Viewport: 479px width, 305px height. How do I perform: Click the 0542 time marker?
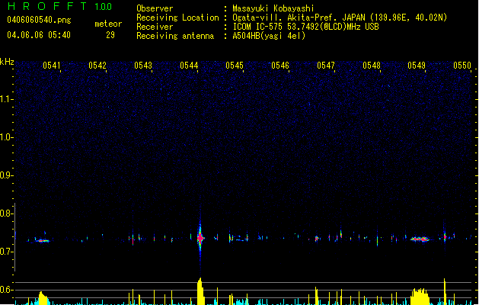click(x=97, y=66)
